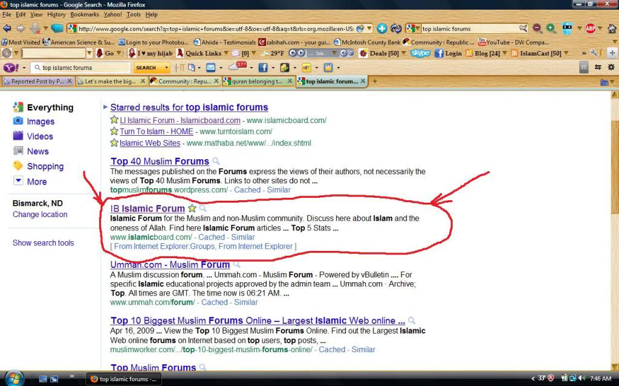Expand the Quick Links dropdown
The image size is (619, 386).
click(x=227, y=53)
